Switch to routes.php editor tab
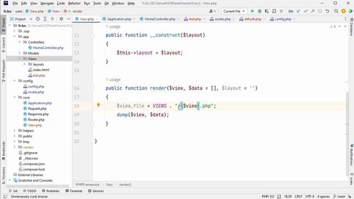354x199 pixels. [222, 19]
